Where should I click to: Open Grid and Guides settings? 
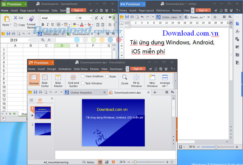pos(73,81)
